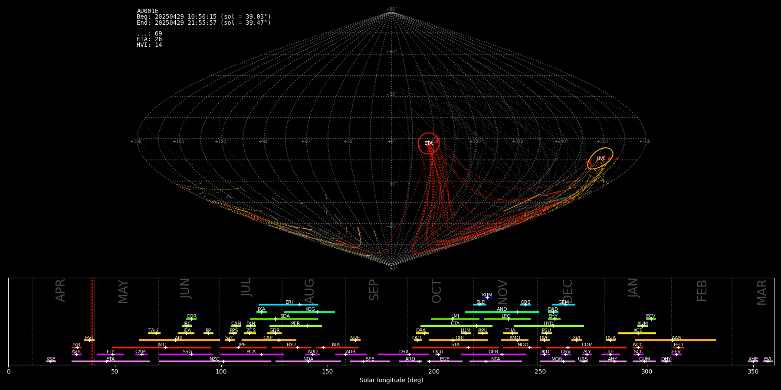
Task: Click the OCT month label on the timeline
Action: tap(436, 291)
